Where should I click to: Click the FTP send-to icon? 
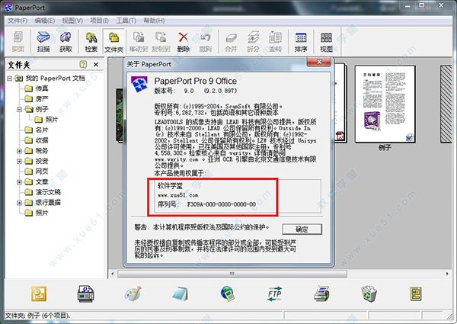(274, 294)
